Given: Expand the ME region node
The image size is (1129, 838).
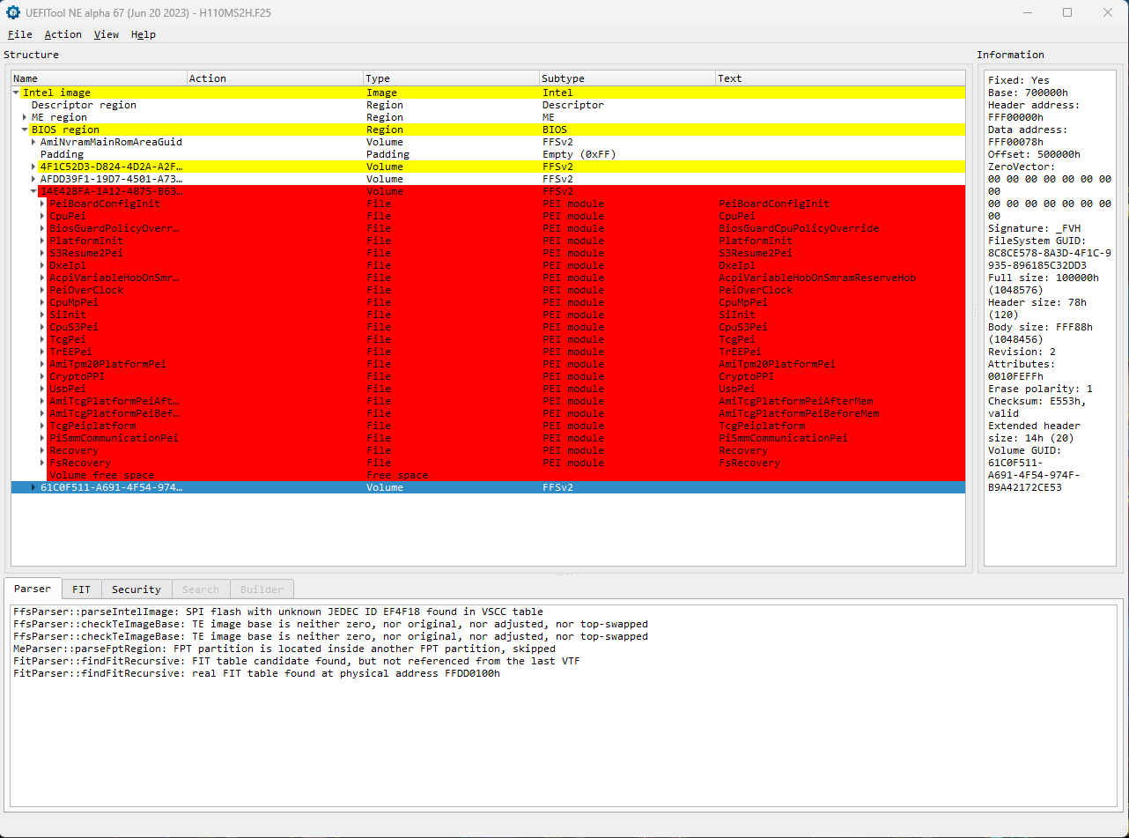Looking at the screenshot, I should pyautogui.click(x=25, y=116).
